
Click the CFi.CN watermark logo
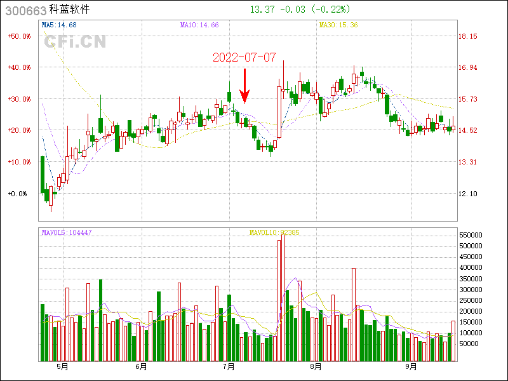[74, 42]
